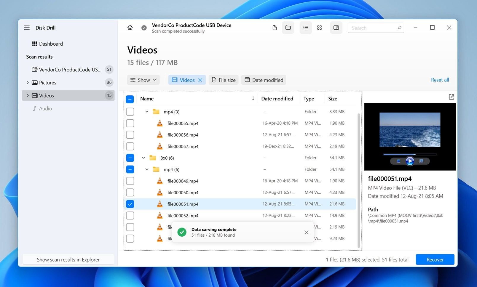Open the hamburger menu beside Disk Drill
Image resolution: width=477 pixels, height=287 pixels.
27,28
